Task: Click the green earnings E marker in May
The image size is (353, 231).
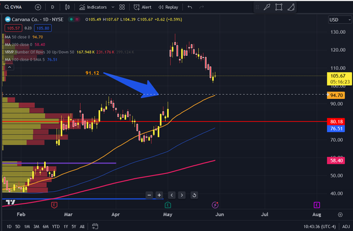Action: coord(168,205)
